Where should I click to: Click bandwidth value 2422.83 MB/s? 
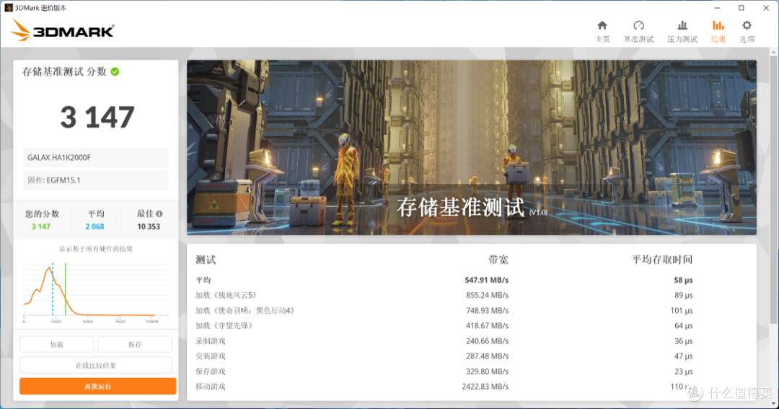click(x=485, y=386)
